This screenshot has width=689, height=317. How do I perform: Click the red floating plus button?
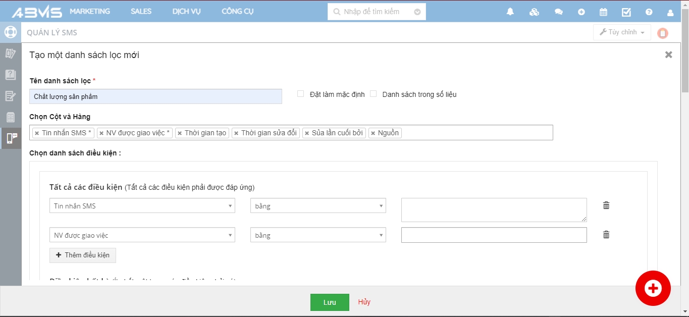coord(653,288)
